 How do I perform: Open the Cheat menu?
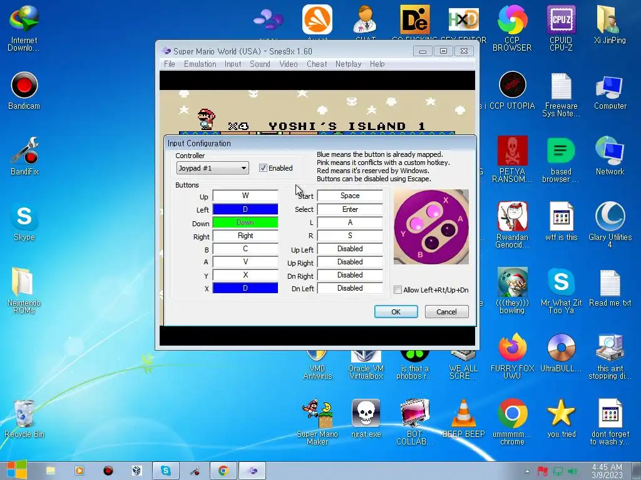(317, 64)
